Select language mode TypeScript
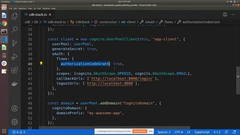 (x=202, y=132)
